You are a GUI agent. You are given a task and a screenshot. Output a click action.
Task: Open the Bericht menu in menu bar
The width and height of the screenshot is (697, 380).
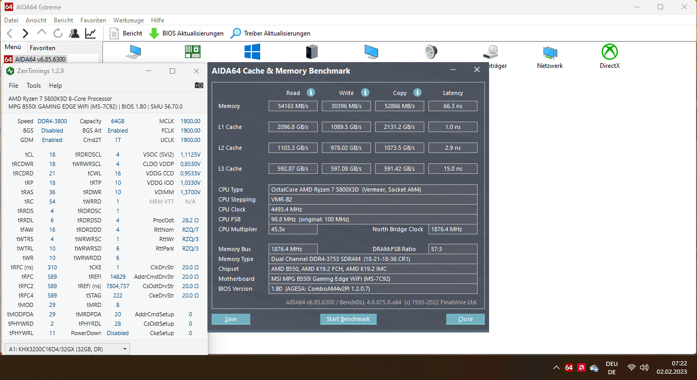click(64, 20)
